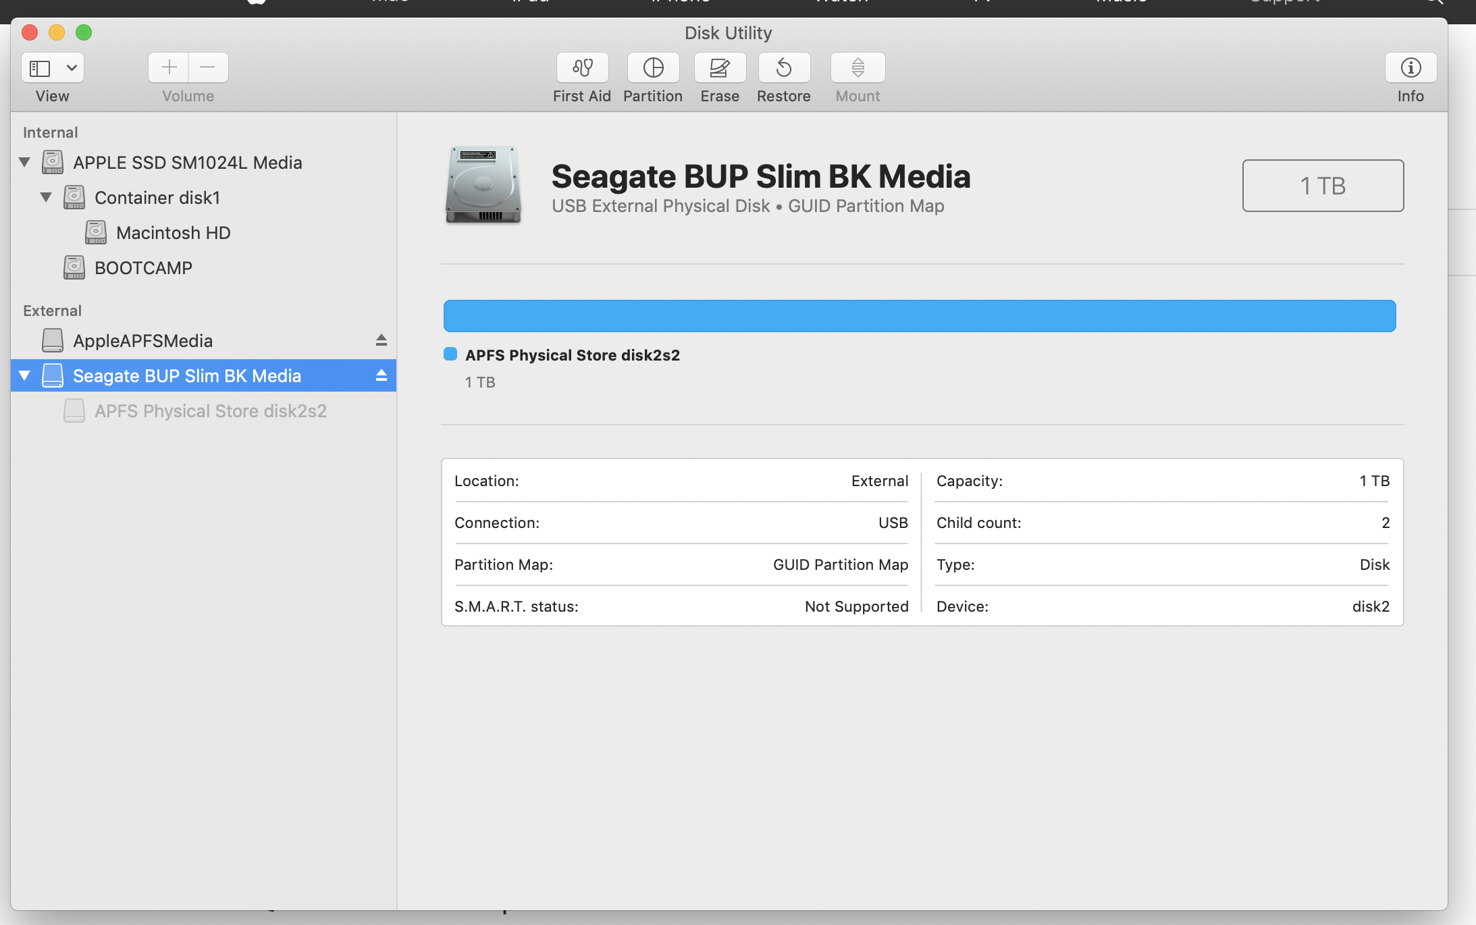Image resolution: width=1476 pixels, height=925 pixels.
Task: Select the BOOTCAMP volume
Action: pos(143,268)
